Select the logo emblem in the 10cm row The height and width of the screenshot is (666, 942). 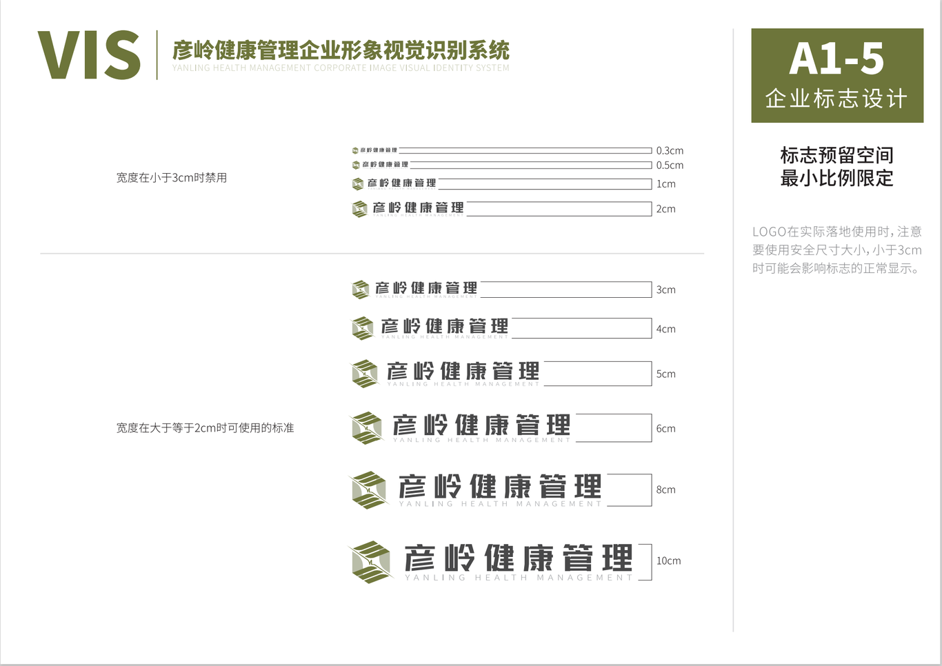[370, 562]
